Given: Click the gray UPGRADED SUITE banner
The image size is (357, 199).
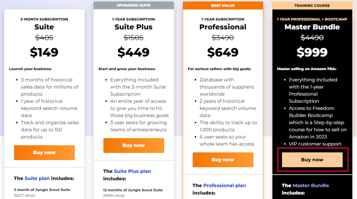Looking at the screenshot, I should [134, 5].
